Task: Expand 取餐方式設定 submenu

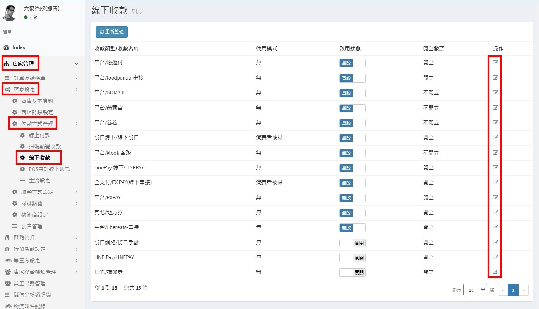Action: coord(37,192)
